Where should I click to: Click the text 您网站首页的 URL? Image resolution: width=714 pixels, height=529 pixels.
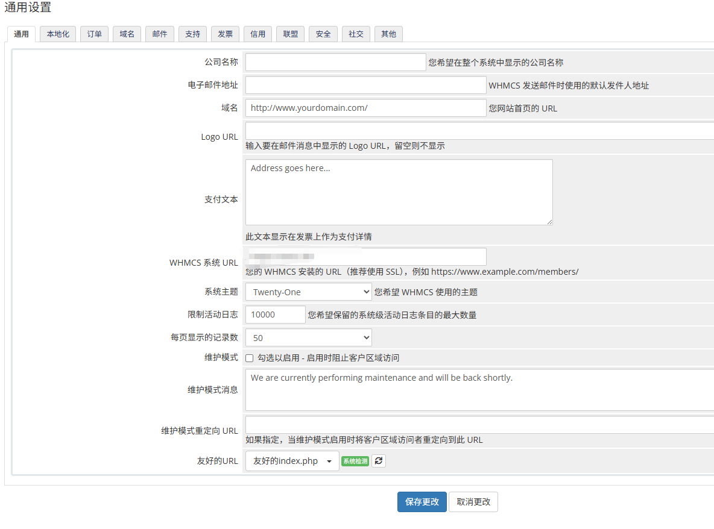pyautogui.click(x=523, y=108)
